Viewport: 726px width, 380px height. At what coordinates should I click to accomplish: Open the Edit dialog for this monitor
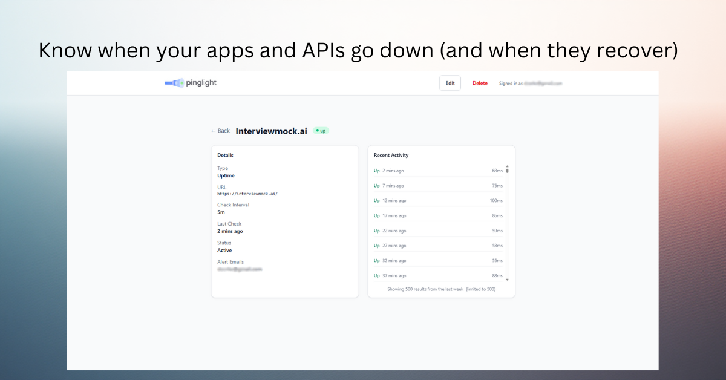point(450,83)
